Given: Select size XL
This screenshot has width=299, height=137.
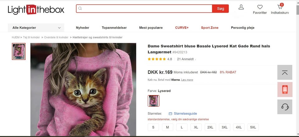Looking at the screenshot, I should tap(196, 127).
